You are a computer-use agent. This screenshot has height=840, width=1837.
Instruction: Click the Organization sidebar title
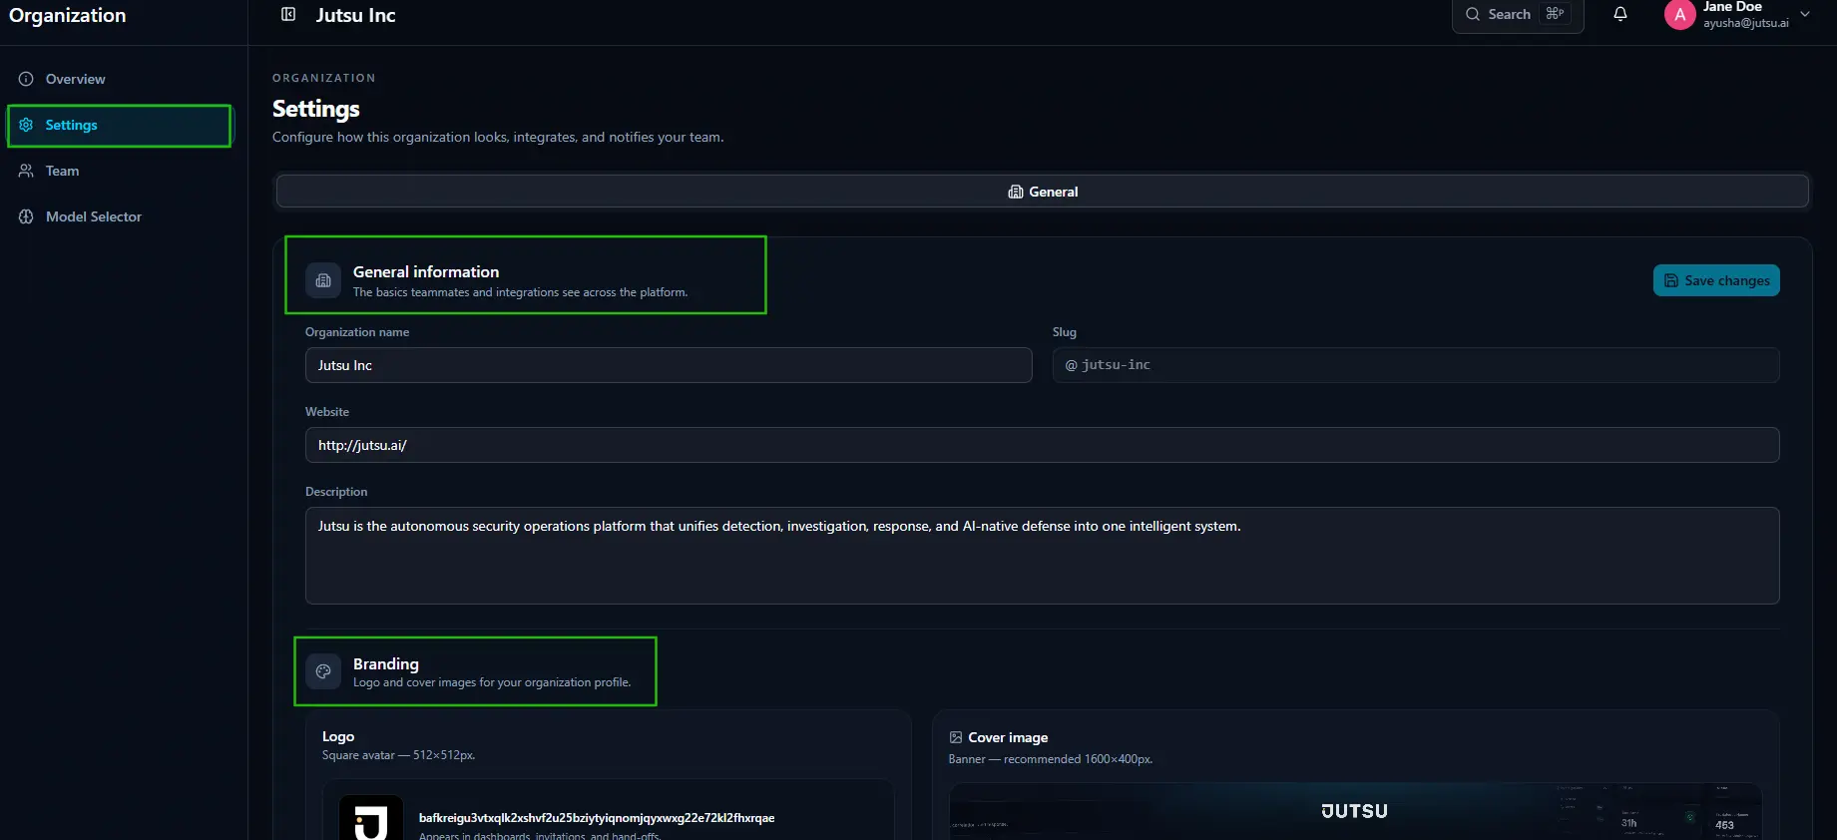coord(68,15)
